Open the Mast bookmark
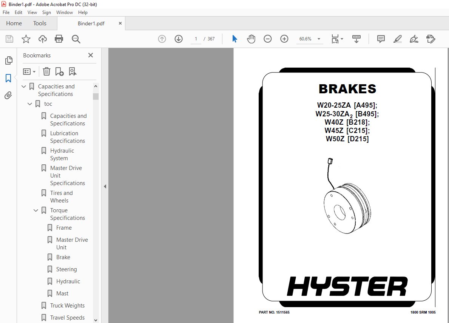The image size is (449, 323). (62, 294)
